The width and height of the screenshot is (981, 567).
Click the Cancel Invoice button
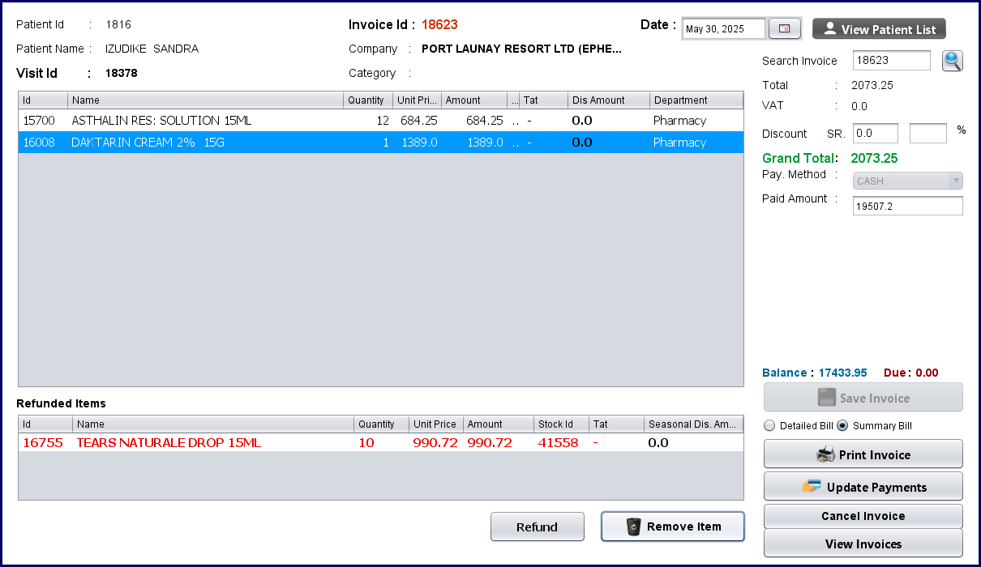(863, 516)
